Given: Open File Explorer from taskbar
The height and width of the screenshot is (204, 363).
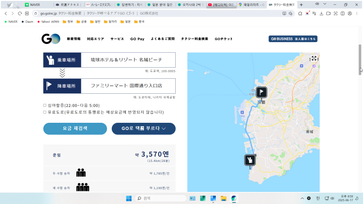Looking at the screenshot, I should point(224,198).
